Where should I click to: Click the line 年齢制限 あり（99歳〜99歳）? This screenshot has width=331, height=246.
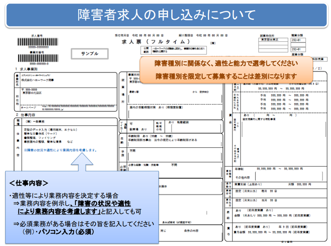[151, 136]
